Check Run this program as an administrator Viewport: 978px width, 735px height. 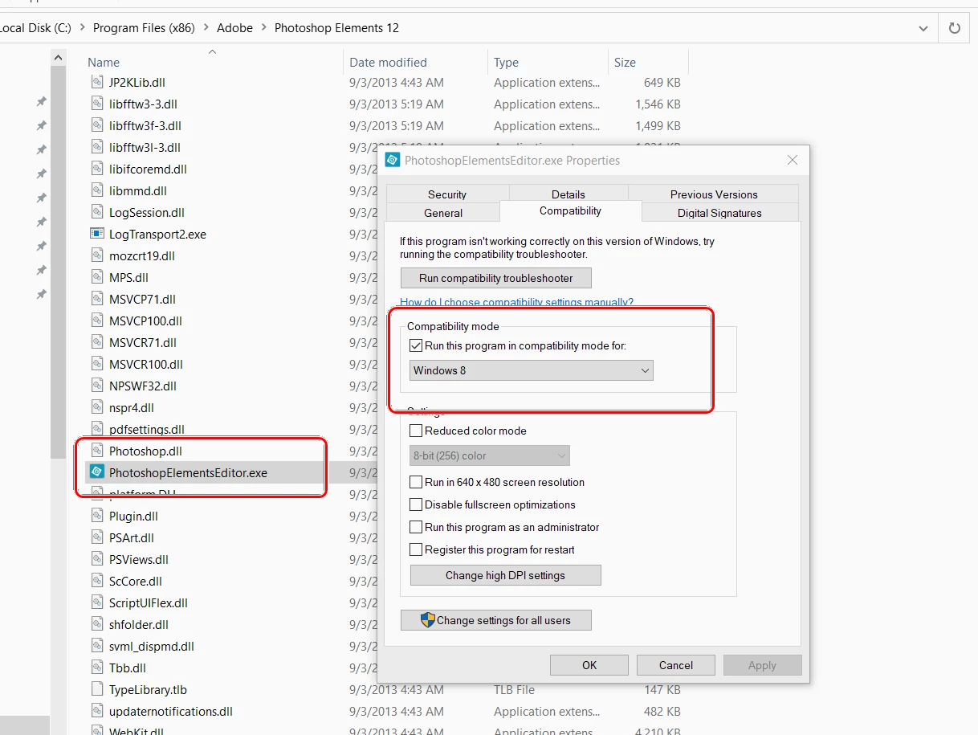click(x=416, y=527)
